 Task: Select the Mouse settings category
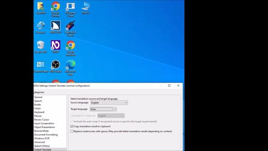38,116
